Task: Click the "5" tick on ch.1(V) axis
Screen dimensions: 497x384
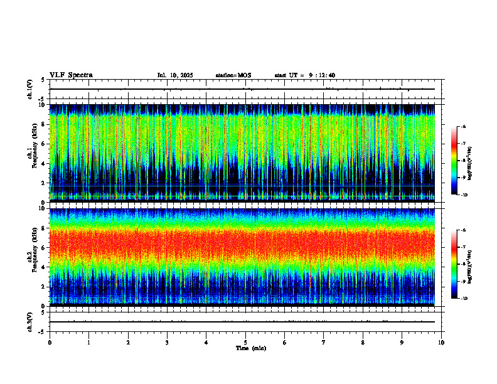Action: tap(43, 80)
